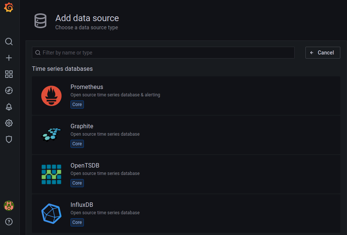Open the user profile avatar
347x235 pixels.
9,206
